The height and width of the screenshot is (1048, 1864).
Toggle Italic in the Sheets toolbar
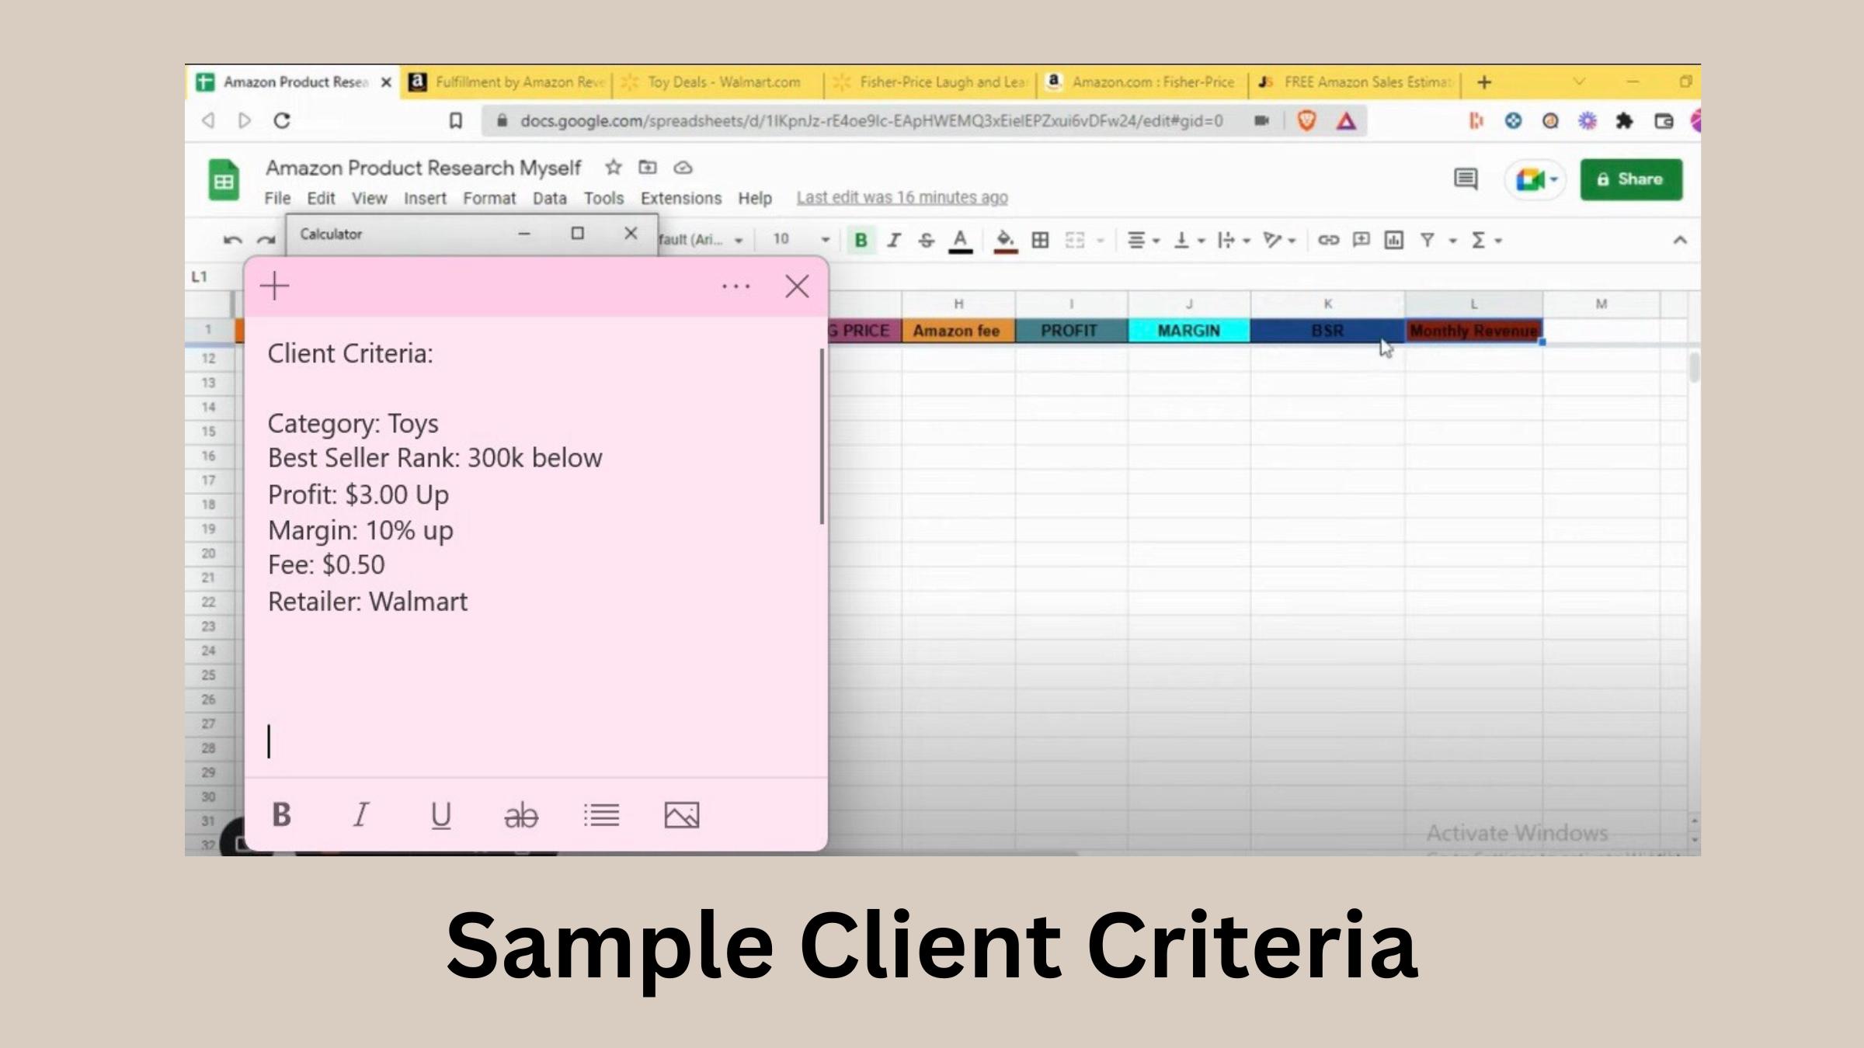point(894,240)
